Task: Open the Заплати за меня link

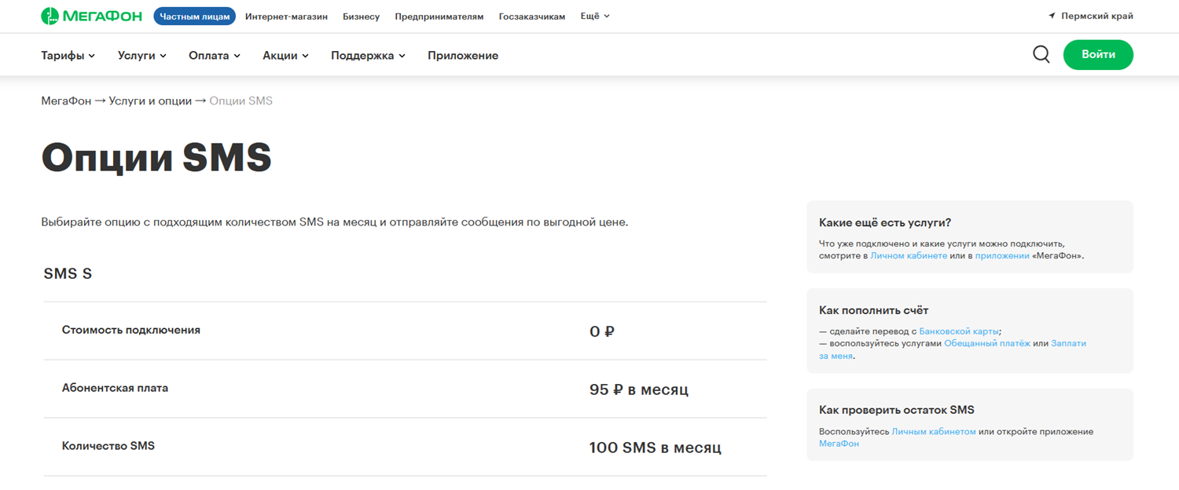Action: click(x=953, y=349)
